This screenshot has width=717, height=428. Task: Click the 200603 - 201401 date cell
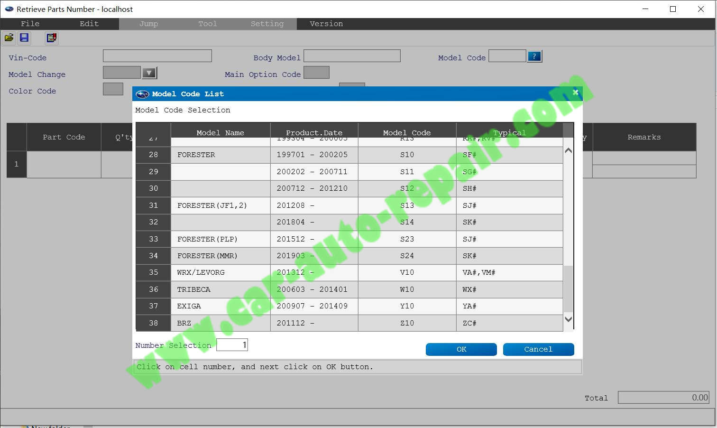314,289
